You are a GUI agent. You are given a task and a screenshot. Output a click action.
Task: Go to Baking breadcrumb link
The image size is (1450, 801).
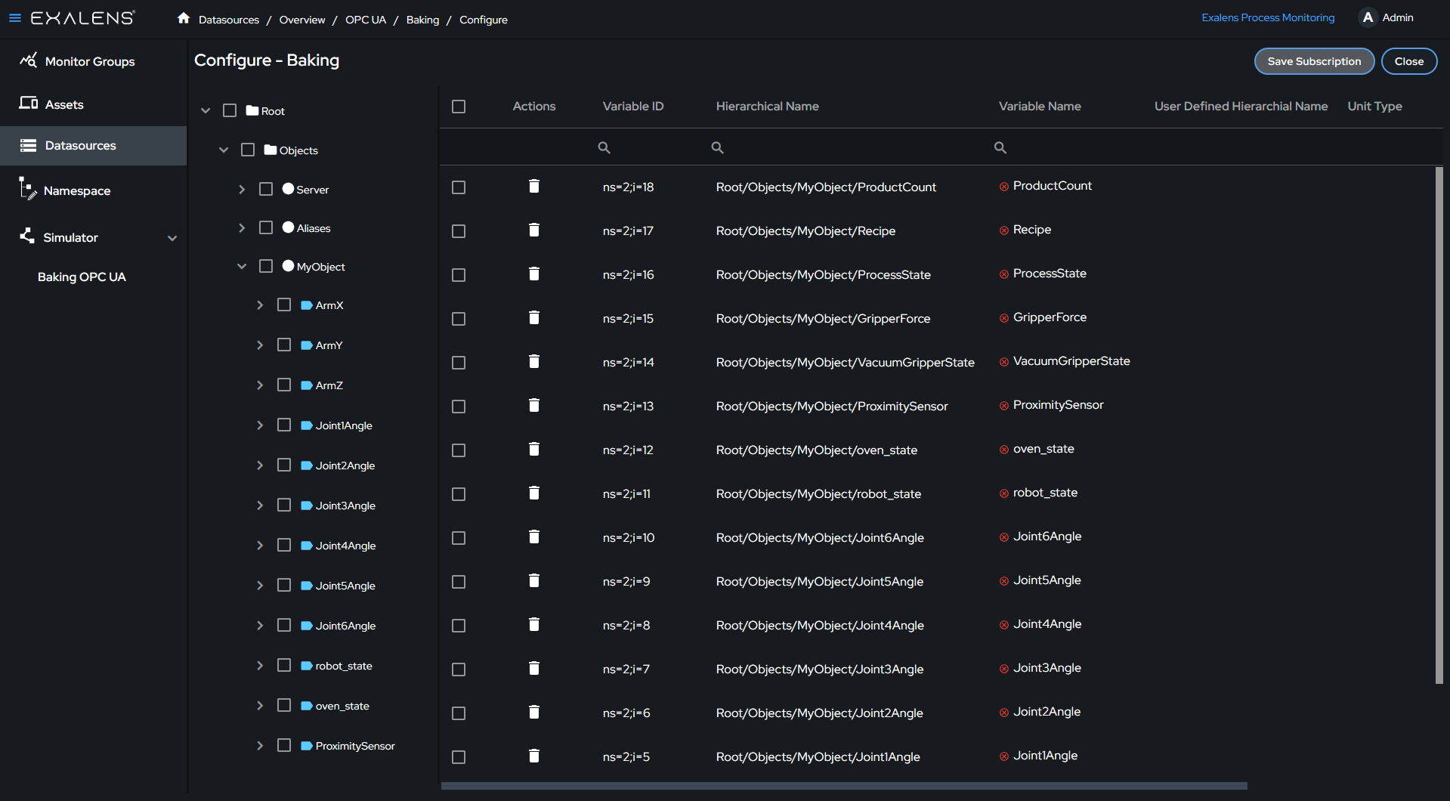422,20
